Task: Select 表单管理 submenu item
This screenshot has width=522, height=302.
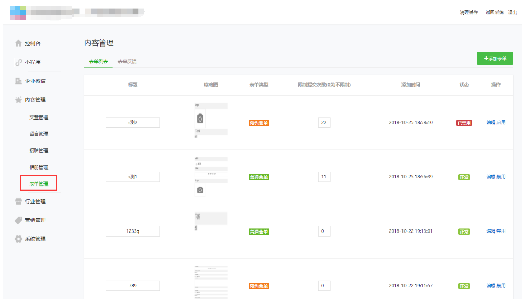Action: [x=39, y=184]
